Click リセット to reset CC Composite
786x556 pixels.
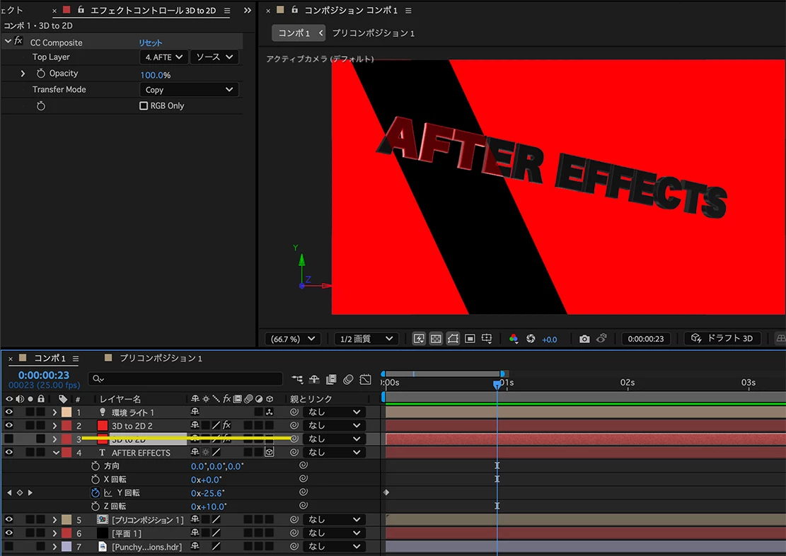coord(151,42)
